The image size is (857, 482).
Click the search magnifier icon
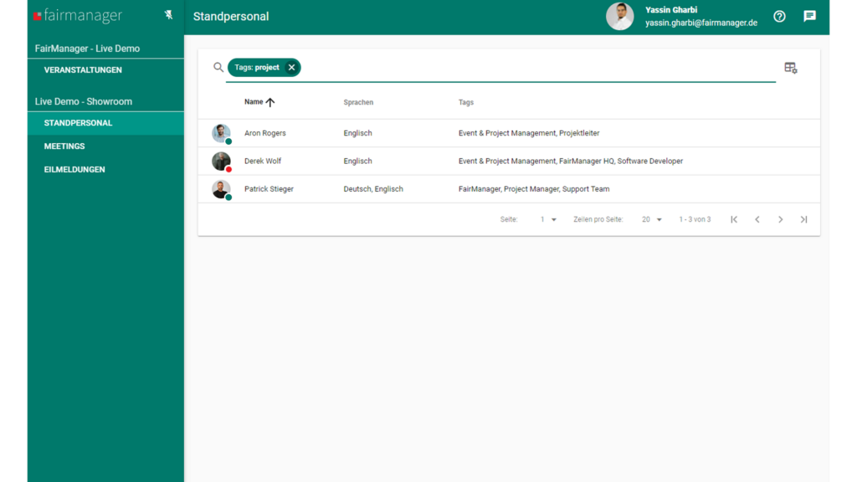[x=218, y=67]
